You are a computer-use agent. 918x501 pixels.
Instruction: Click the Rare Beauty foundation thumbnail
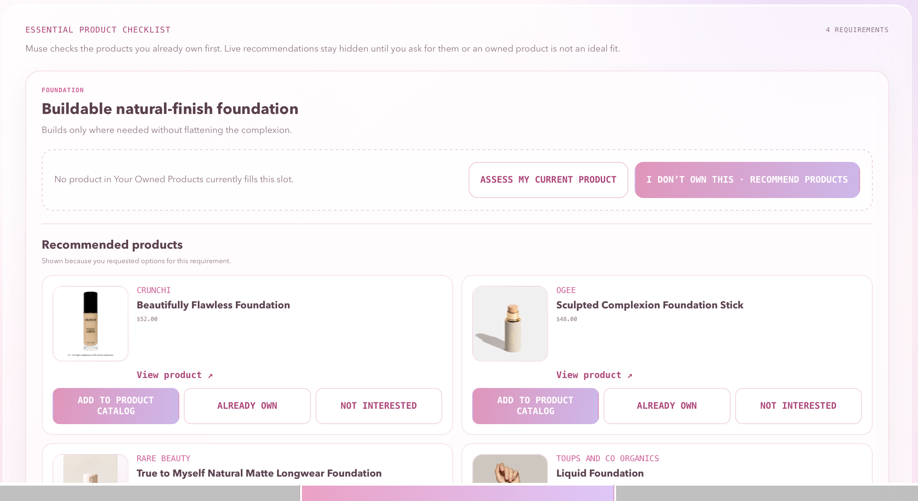point(91,468)
